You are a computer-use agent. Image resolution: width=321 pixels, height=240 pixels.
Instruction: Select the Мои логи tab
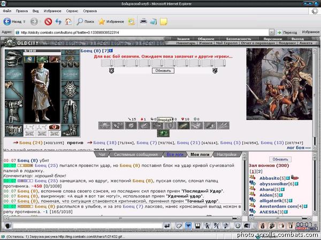coord(200,155)
